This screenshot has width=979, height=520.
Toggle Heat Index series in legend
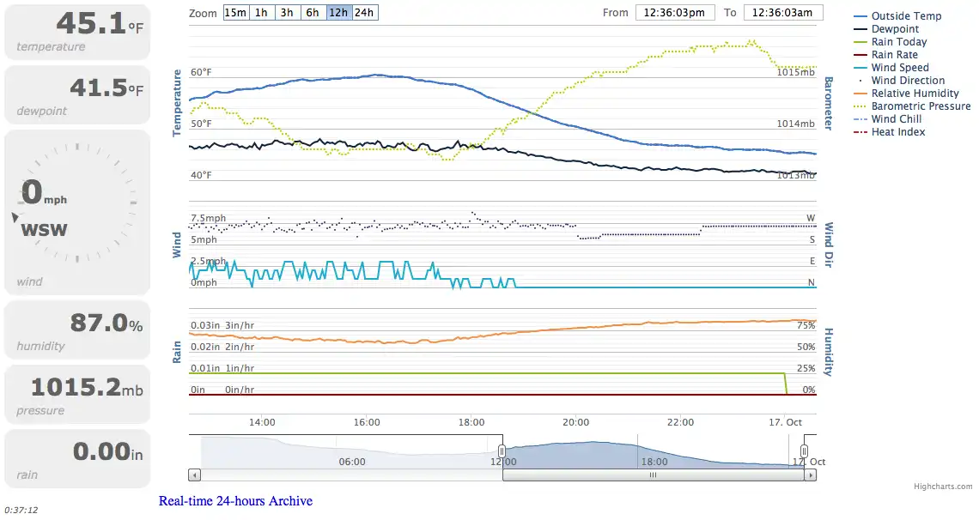pos(889,132)
